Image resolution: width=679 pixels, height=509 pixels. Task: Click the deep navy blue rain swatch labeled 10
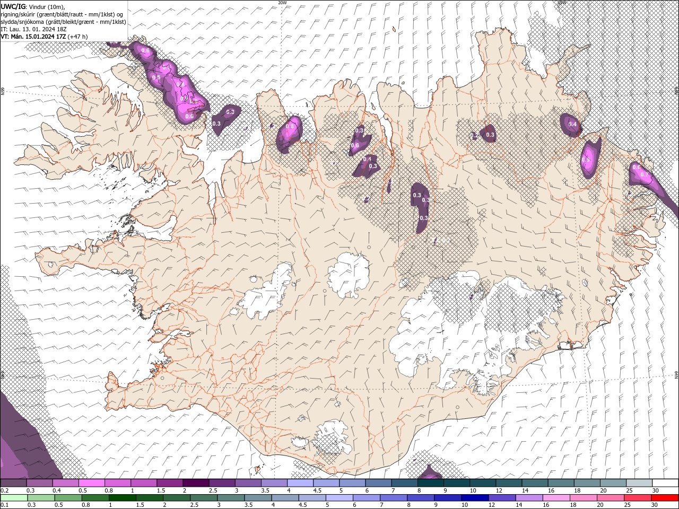(475, 498)
